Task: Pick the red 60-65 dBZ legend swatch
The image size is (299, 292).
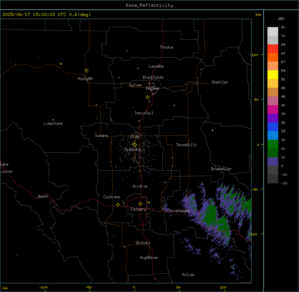Action: tap(273, 49)
